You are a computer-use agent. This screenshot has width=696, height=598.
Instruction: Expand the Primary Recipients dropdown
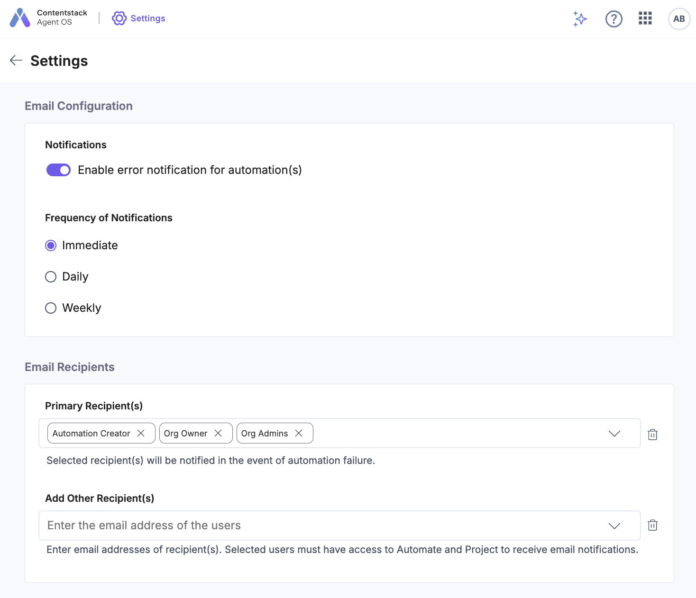point(614,433)
